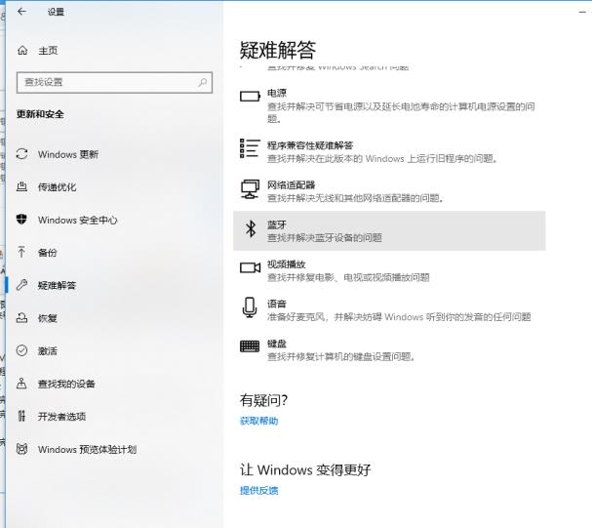Click the list icon for 程序兼容性疑难解答

(250, 148)
